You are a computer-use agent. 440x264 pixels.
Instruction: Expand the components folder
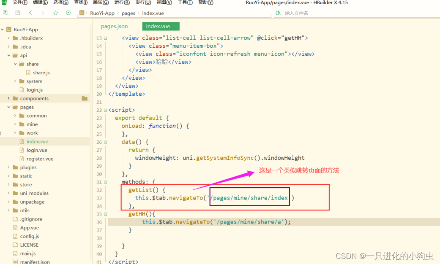[9, 99]
